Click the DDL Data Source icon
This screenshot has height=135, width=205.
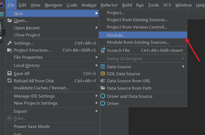(x=103, y=74)
